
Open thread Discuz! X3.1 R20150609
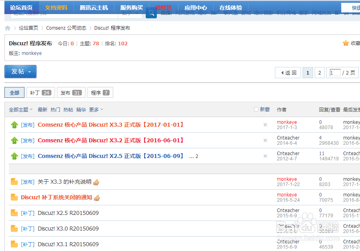pos(68,244)
